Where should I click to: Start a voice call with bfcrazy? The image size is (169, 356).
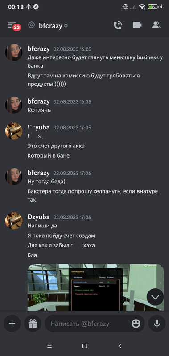coord(118,25)
